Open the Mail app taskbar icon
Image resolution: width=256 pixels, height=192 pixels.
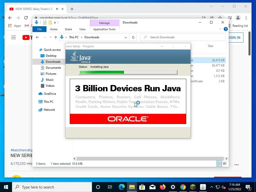(x=152, y=187)
